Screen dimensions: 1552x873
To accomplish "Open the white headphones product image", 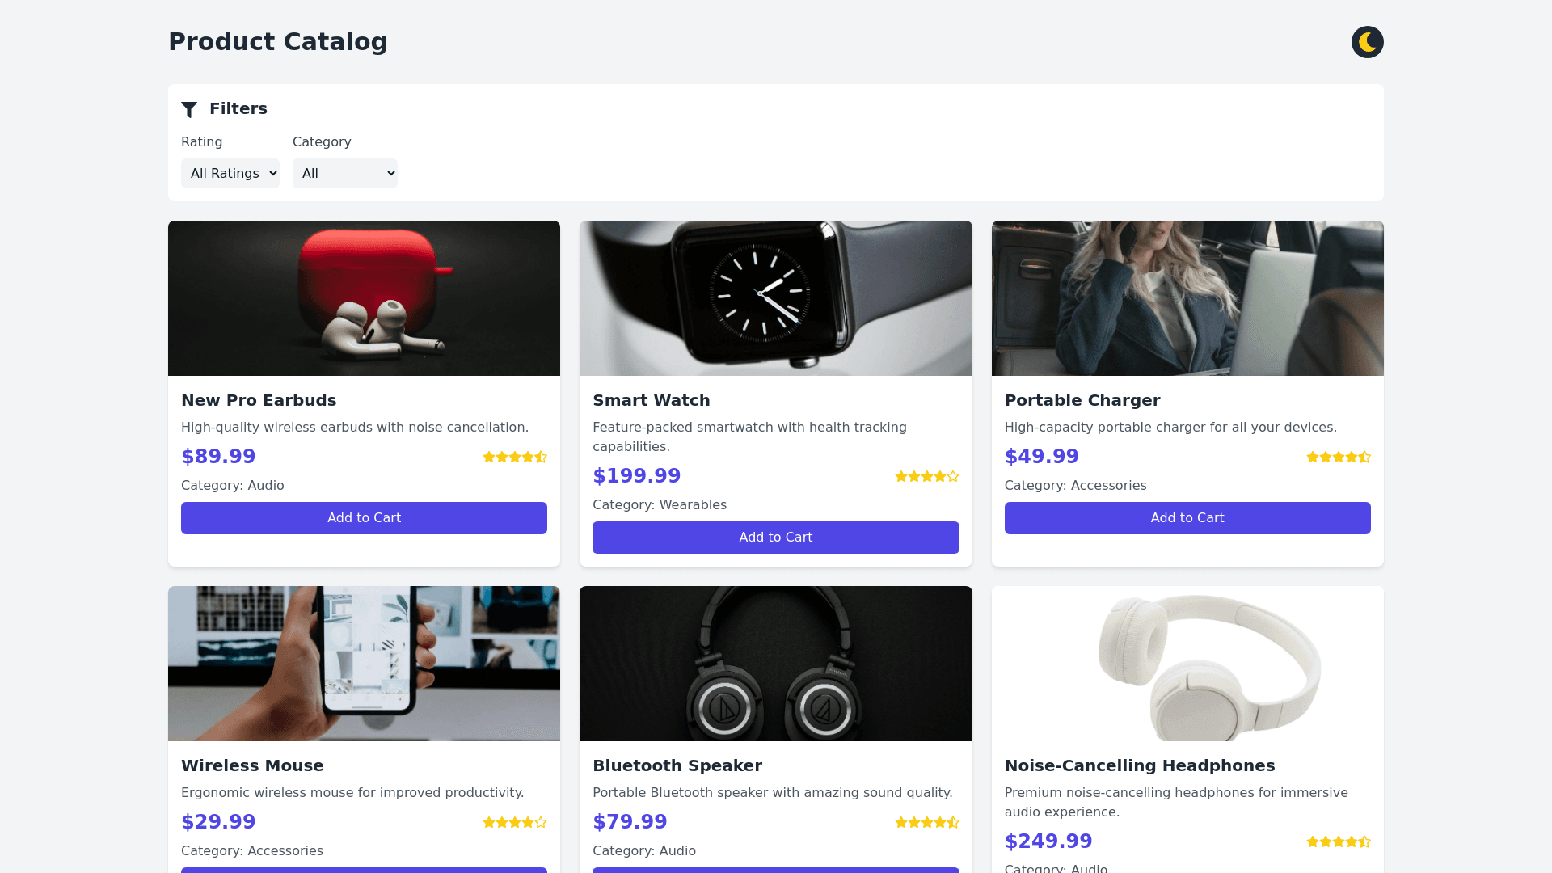I will [1187, 664].
